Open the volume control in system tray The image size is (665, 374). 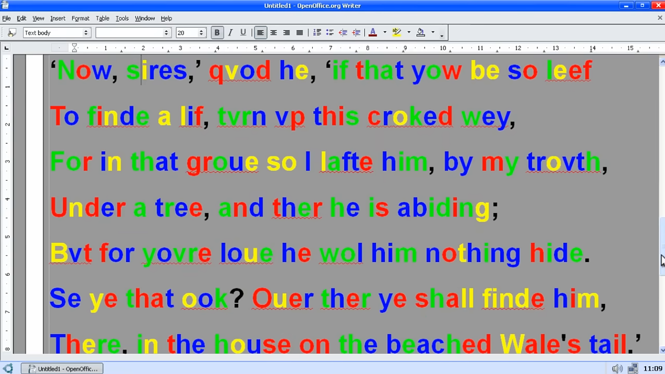(x=617, y=369)
